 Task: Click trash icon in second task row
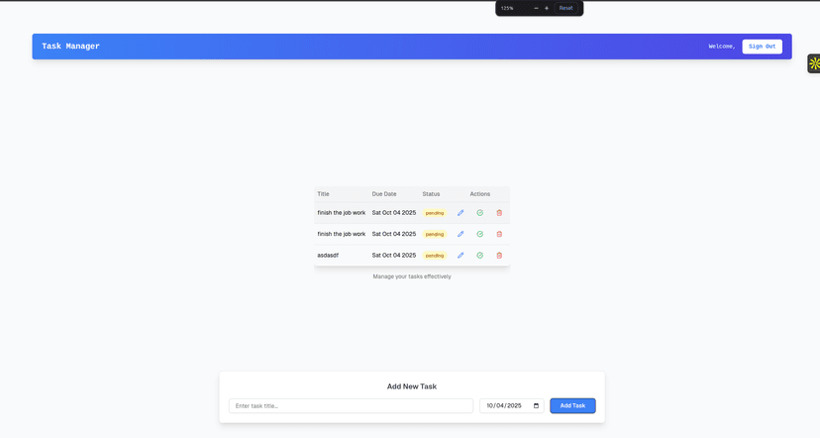[x=499, y=234]
